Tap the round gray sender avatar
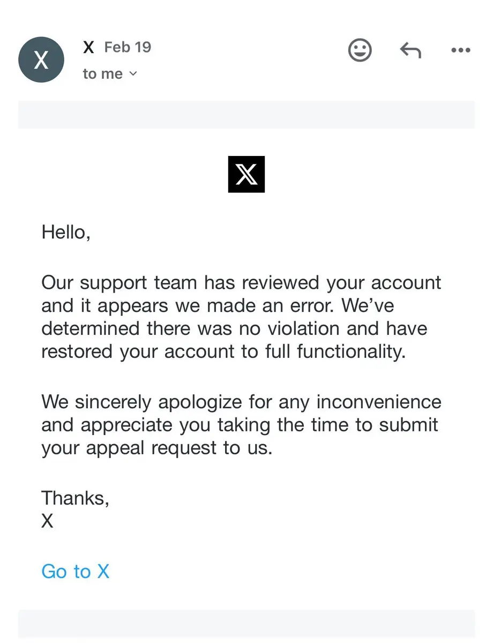 (41, 59)
